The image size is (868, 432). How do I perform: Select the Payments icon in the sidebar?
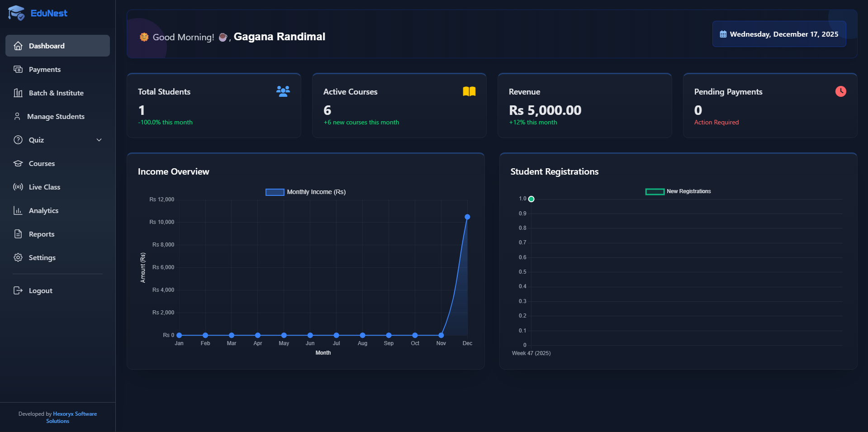(x=18, y=69)
